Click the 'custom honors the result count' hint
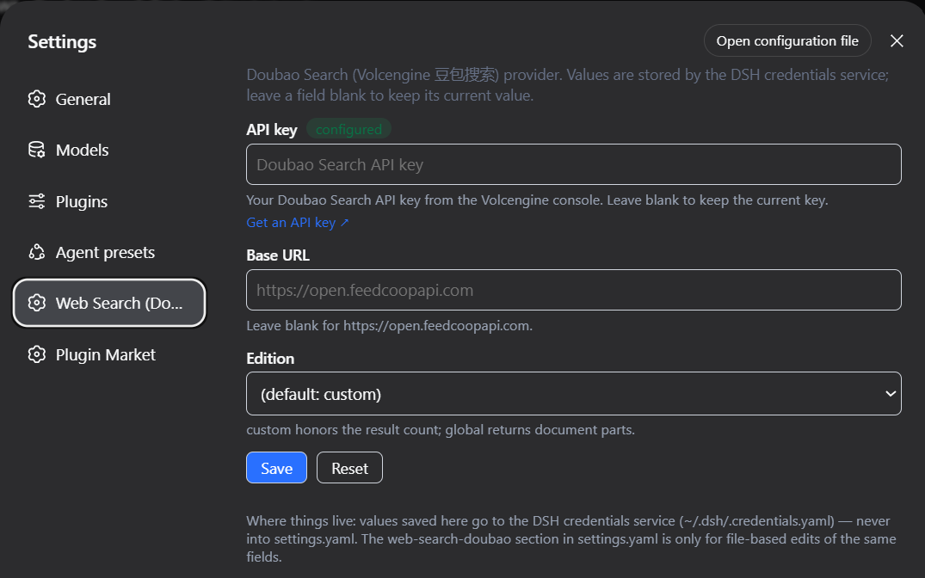 (441, 430)
